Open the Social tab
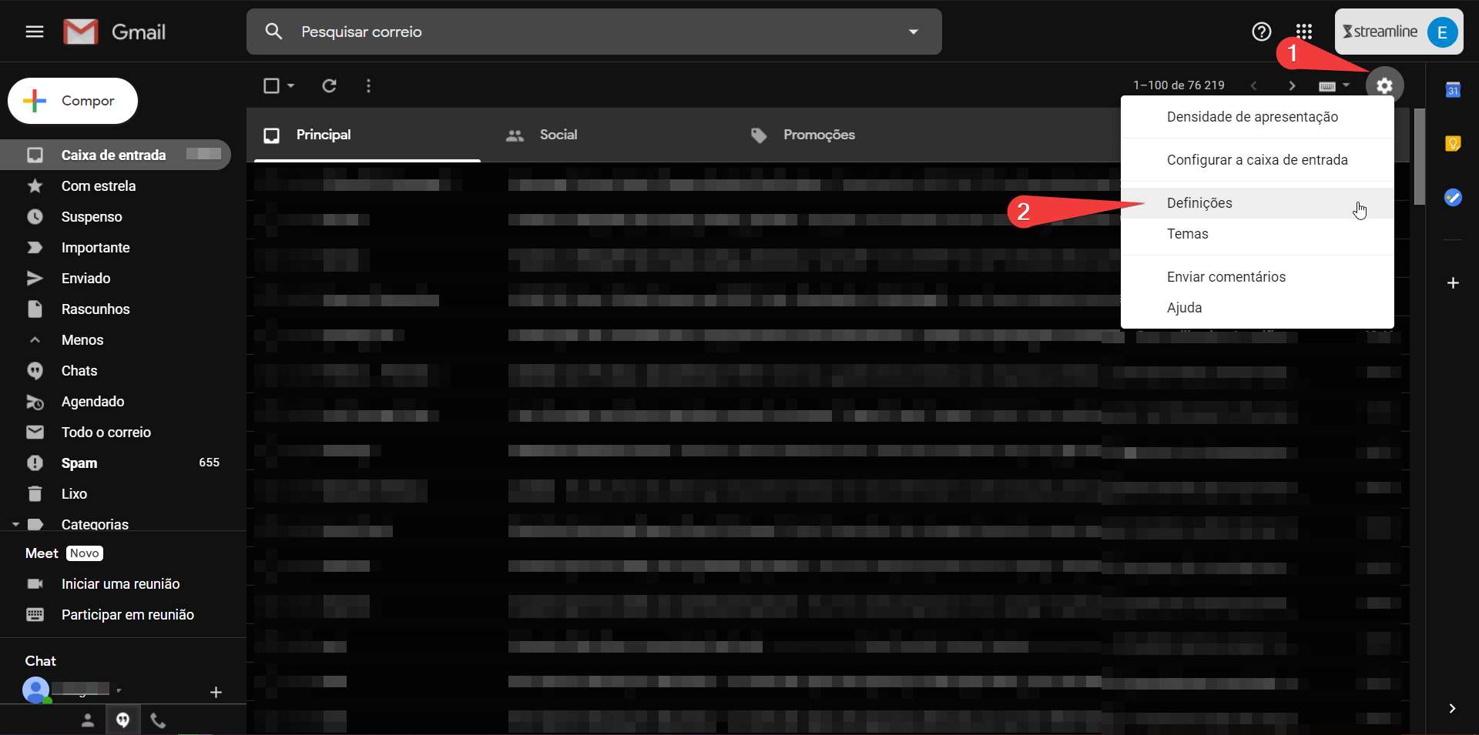 tap(558, 135)
